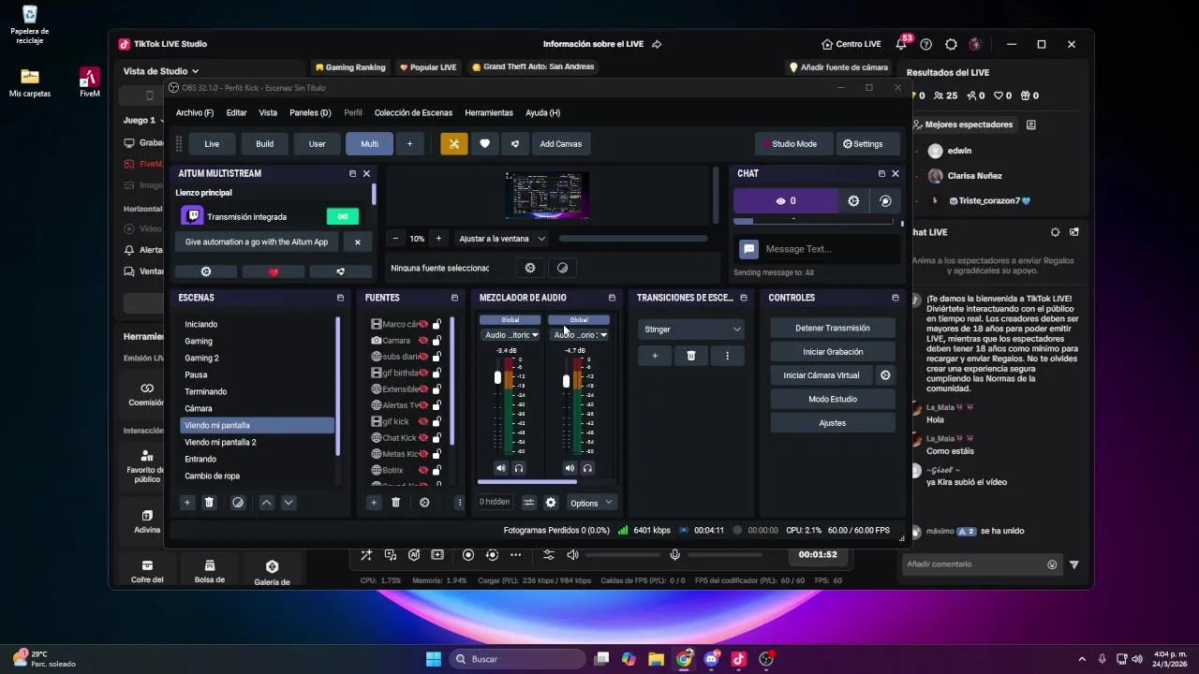
Task: Undock Controles panel with its float icon
Action: pos(895,298)
